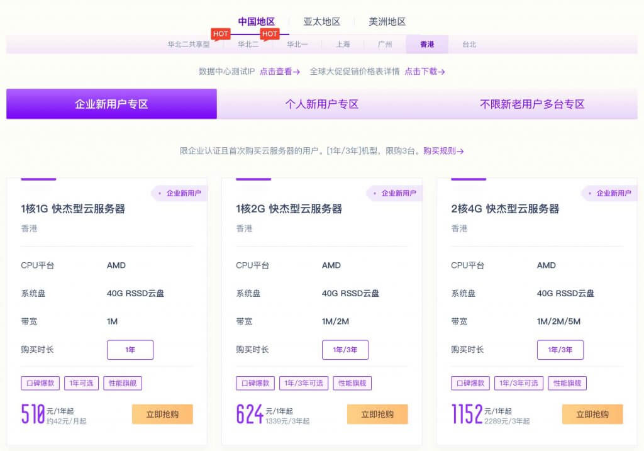Choose the 华北二共享型 data center
This screenshot has height=451, width=644.
click(189, 45)
